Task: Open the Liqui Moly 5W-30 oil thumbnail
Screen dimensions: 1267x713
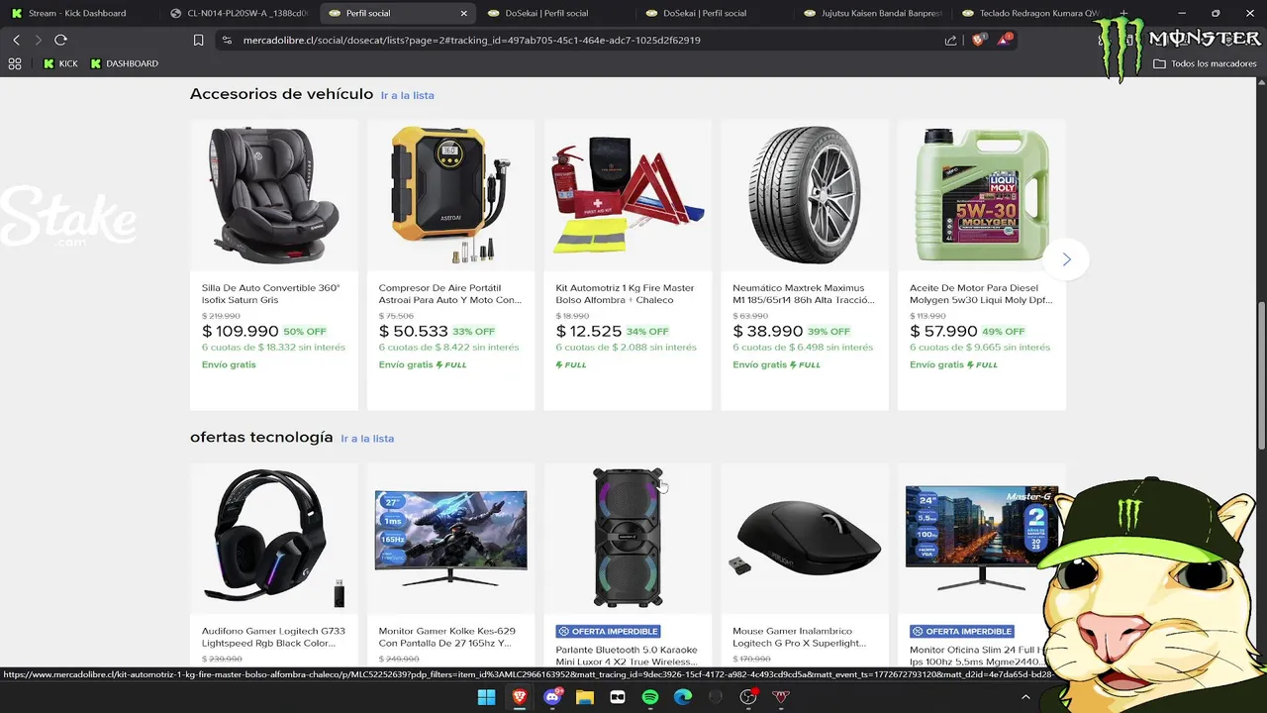Action: point(982,195)
